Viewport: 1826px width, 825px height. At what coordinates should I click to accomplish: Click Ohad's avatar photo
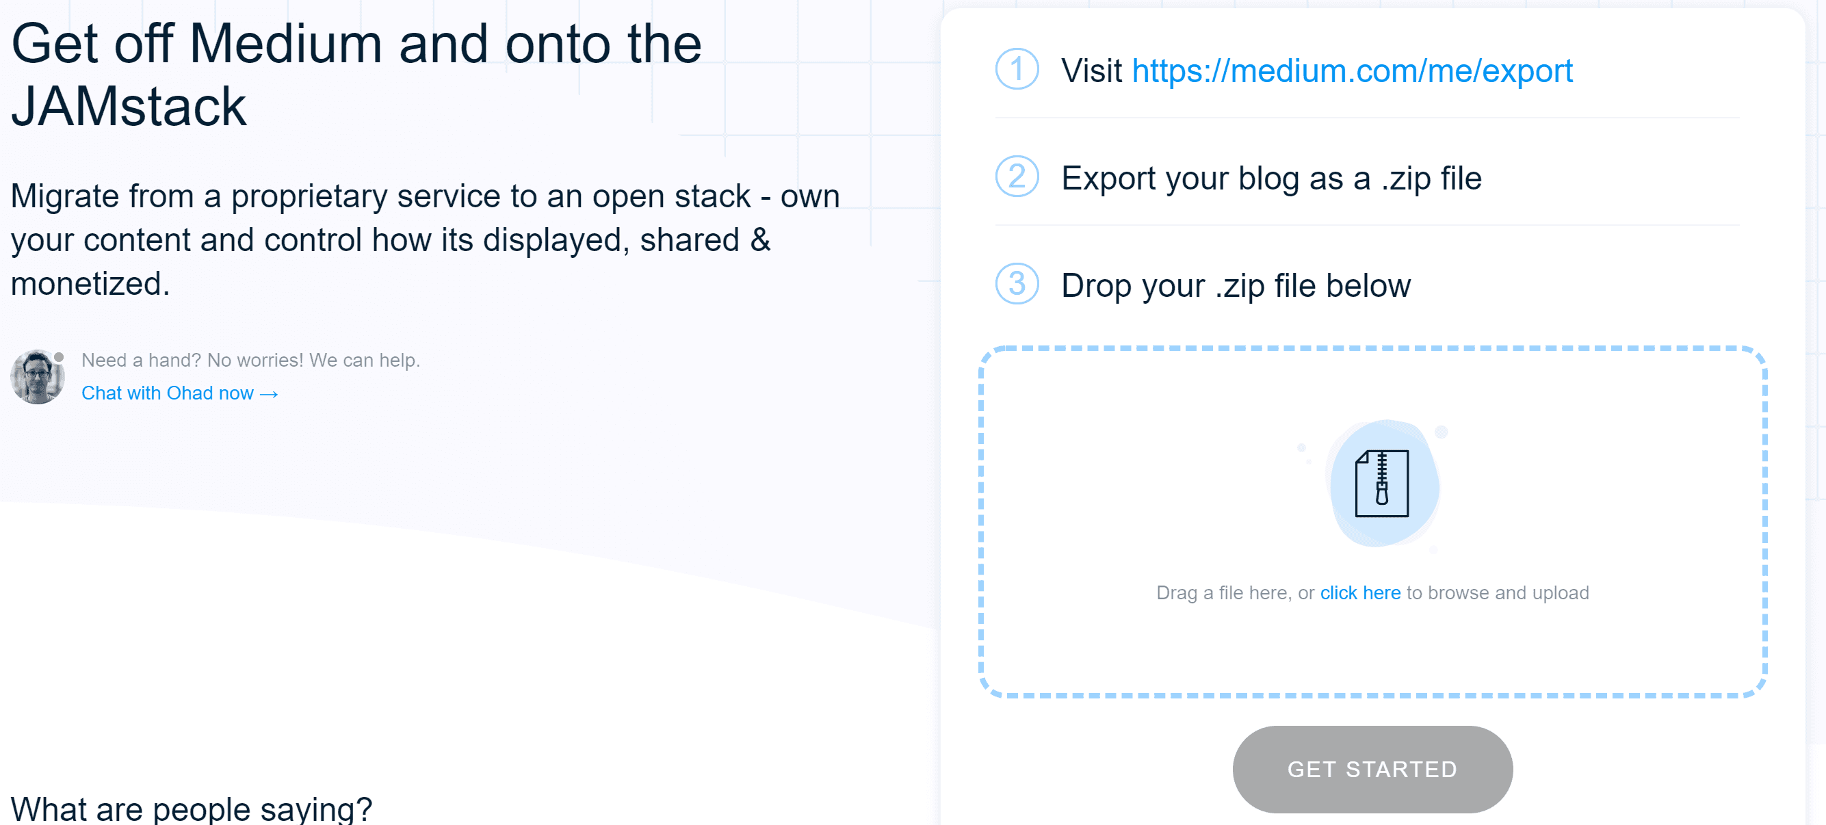click(x=37, y=376)
